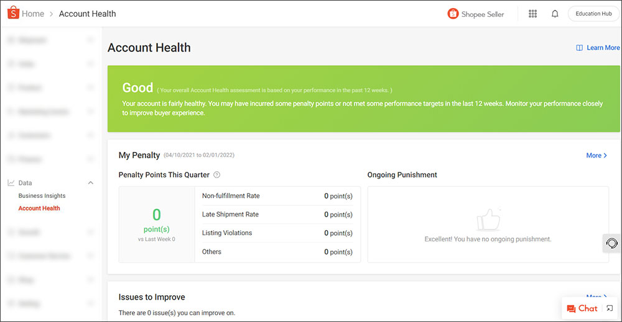The image size is (622, 322).
Task: Click 'Excellent! You have no ongoing punishment.' text
Action: (488, 239)
